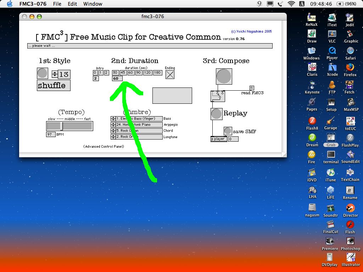Image resolution: width=363 pixels, height=272 pixels.
Task: Open the Window menu
Action: click(x=93, y=4)
